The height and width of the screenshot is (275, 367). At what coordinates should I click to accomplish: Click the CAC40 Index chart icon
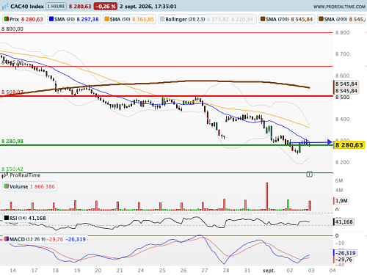[5, 6]
